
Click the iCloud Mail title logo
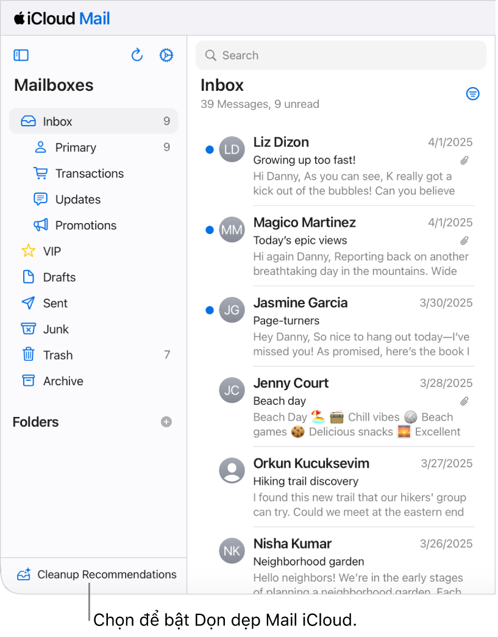pyautogui.click(x=62, y=18)
